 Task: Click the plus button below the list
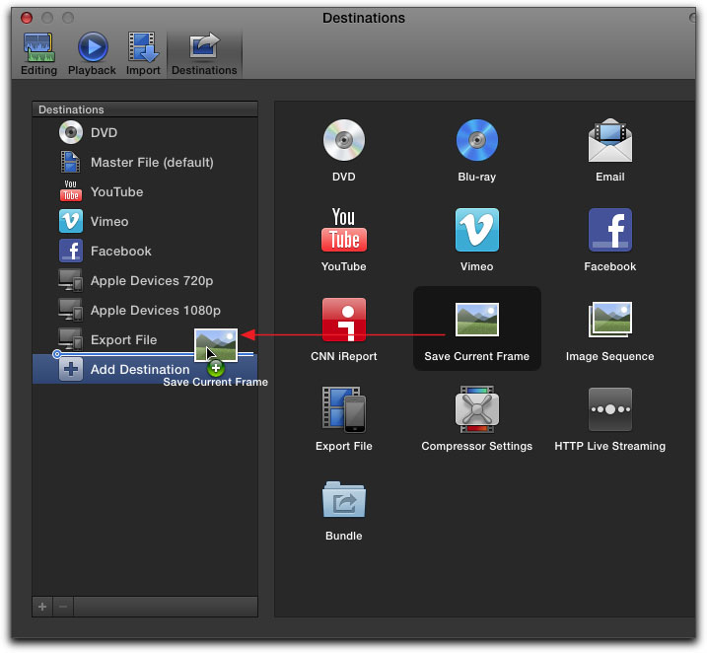tap(42, 607)
